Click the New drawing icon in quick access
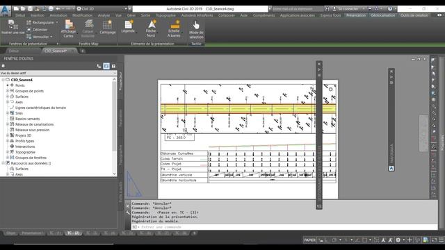The height and width of the screenshot is (250, 445). coord(16,9)
